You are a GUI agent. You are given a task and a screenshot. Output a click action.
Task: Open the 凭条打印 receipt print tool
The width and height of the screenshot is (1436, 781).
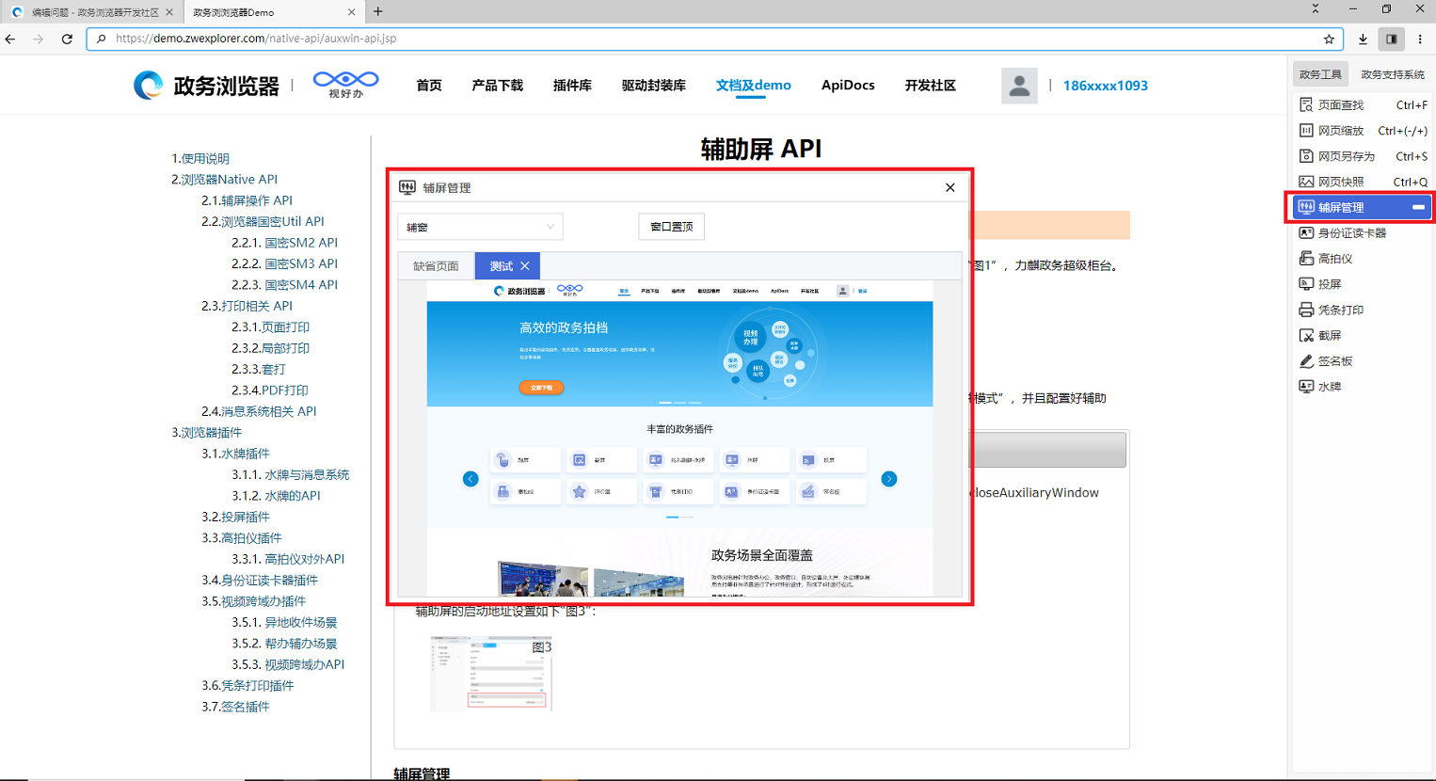point(1332,310)
